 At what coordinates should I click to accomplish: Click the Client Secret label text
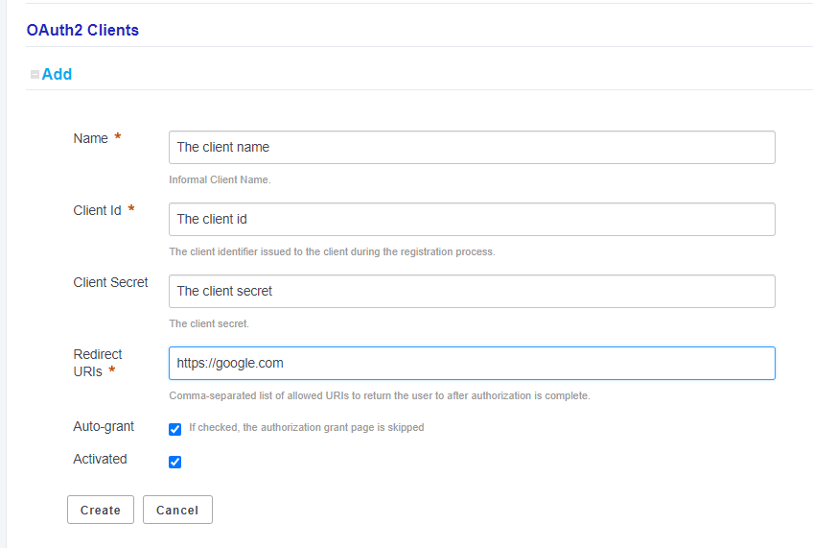pos(110,282)
